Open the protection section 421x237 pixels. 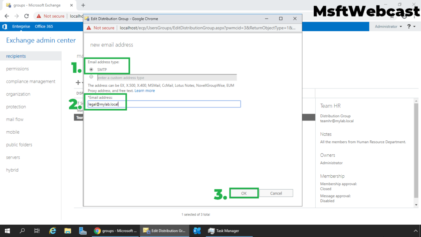click(16, 107)
